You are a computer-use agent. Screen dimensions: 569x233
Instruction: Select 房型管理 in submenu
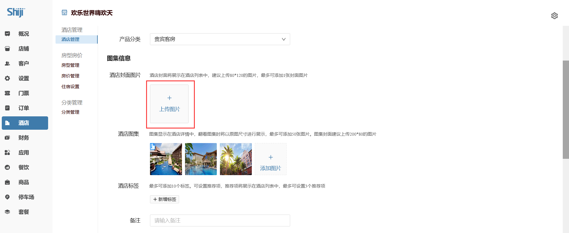click(x=70, y=65)
